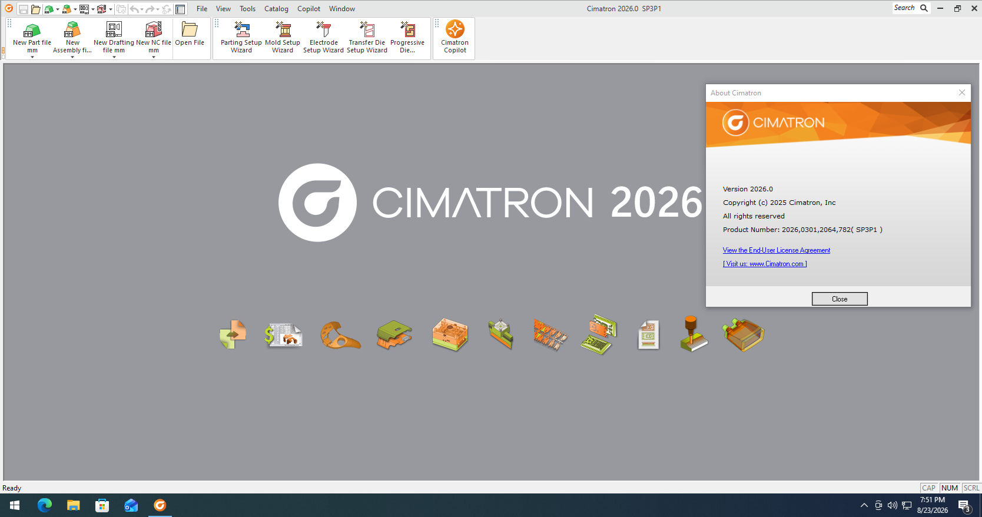Launch the Parting Setup Wizard
982x517 pixels.
point(241,38)
